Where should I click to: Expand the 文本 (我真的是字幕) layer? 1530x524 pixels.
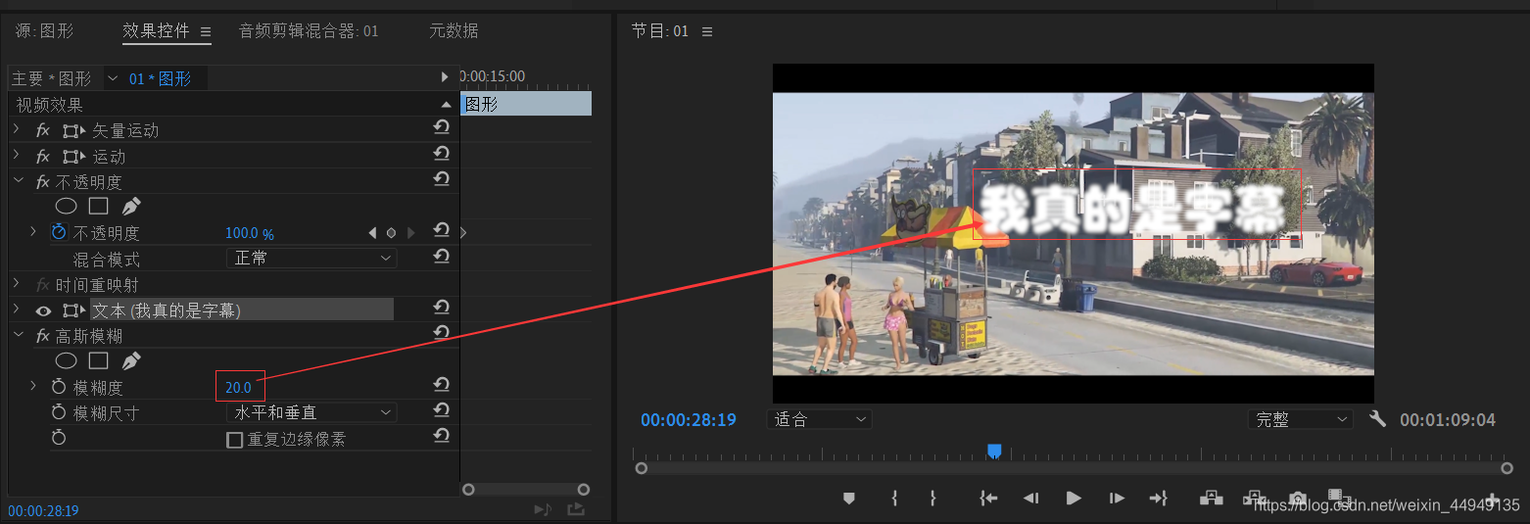17,310
